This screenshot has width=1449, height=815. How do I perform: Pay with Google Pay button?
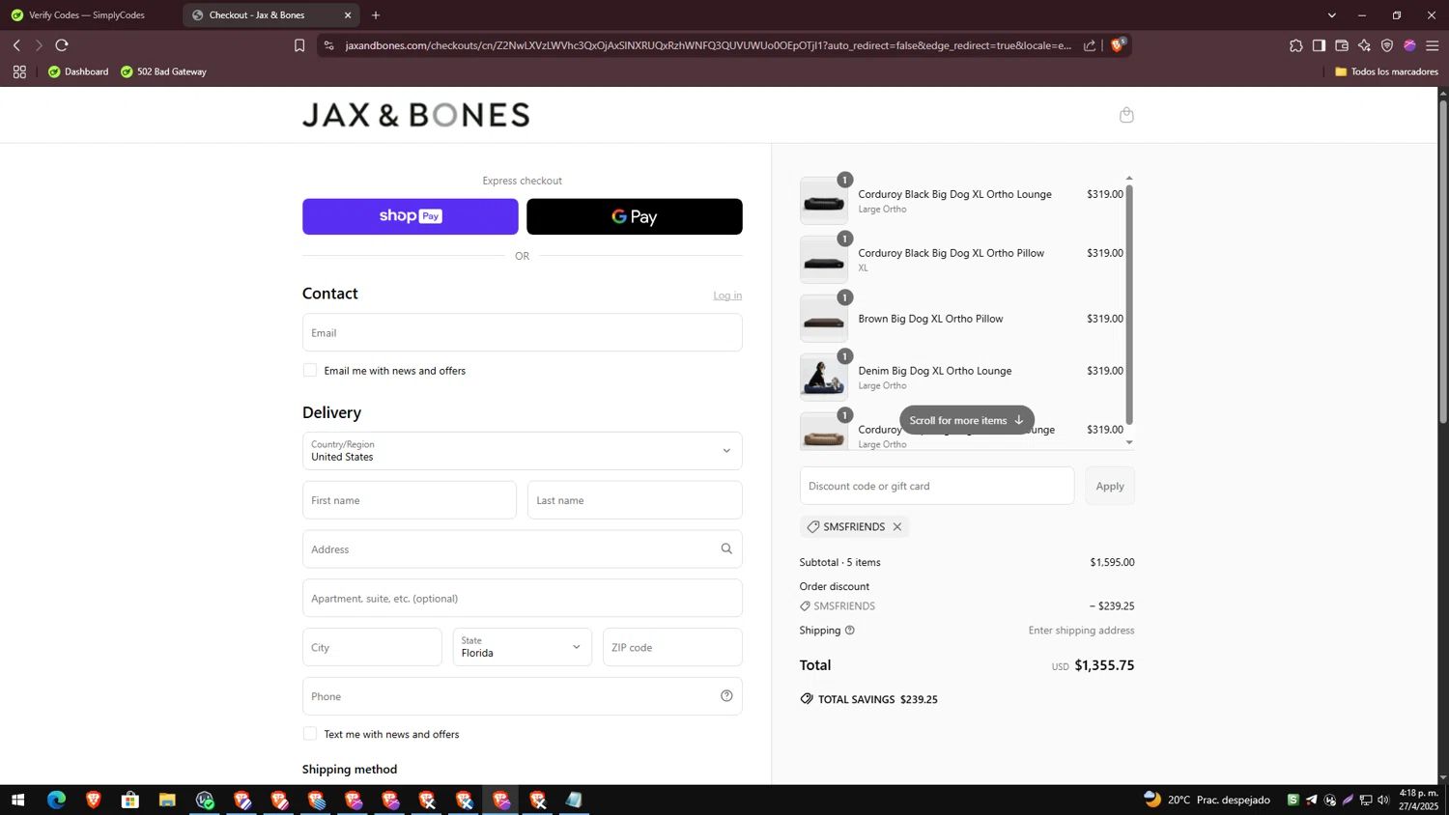click(x=635, y=216)
